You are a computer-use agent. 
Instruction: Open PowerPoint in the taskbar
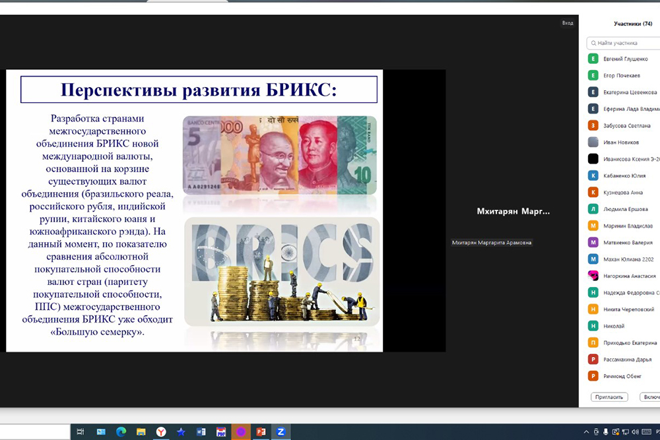261,432
